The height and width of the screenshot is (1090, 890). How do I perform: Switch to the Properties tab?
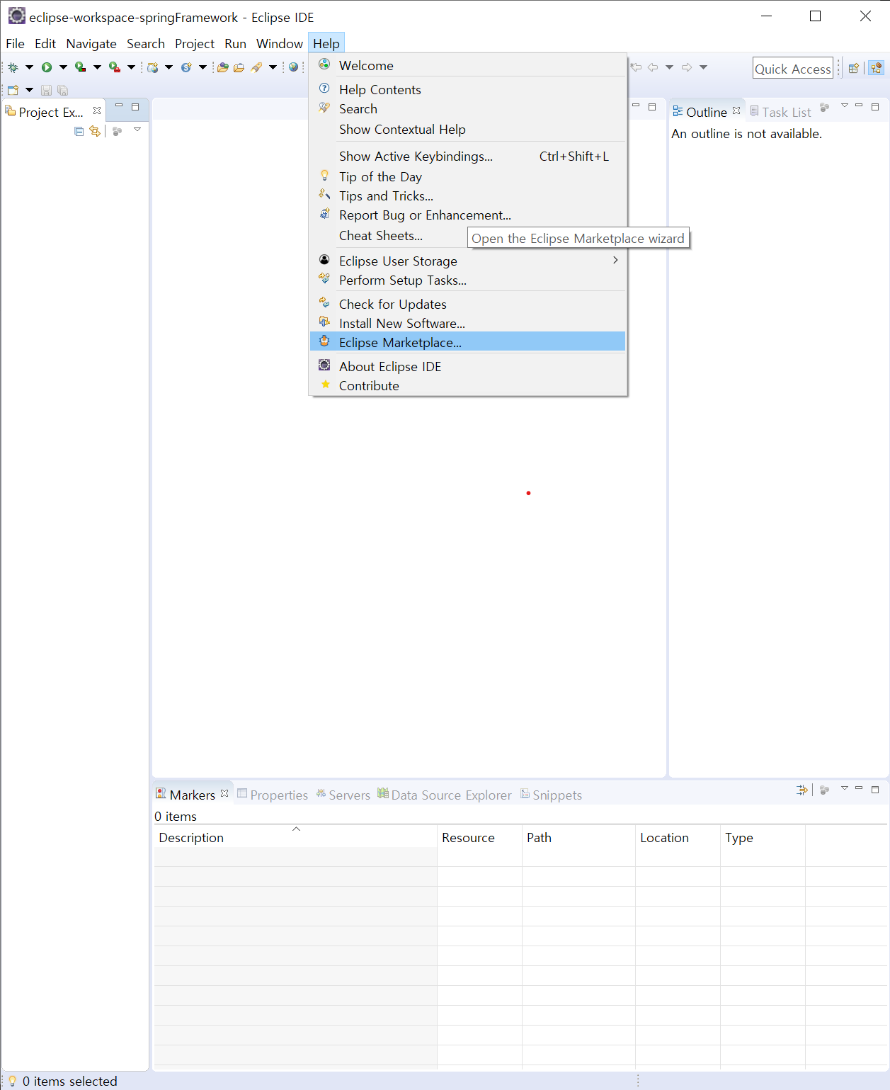[x=273, y=795]
